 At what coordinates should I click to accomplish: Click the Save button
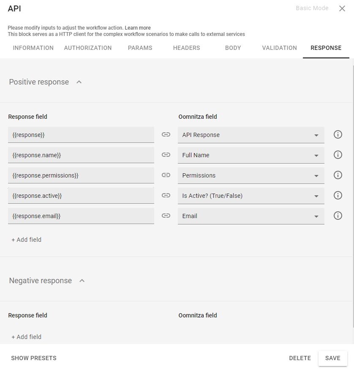(x=332, y=358)
